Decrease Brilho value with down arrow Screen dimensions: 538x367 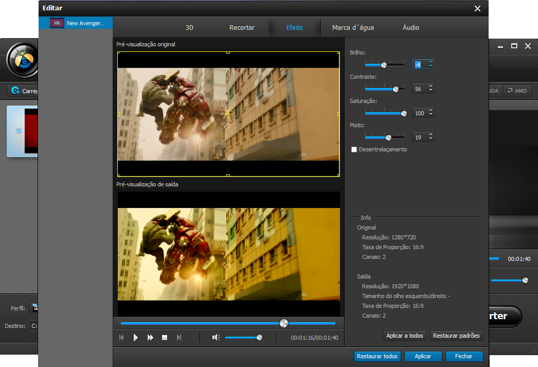click(431, 66)
